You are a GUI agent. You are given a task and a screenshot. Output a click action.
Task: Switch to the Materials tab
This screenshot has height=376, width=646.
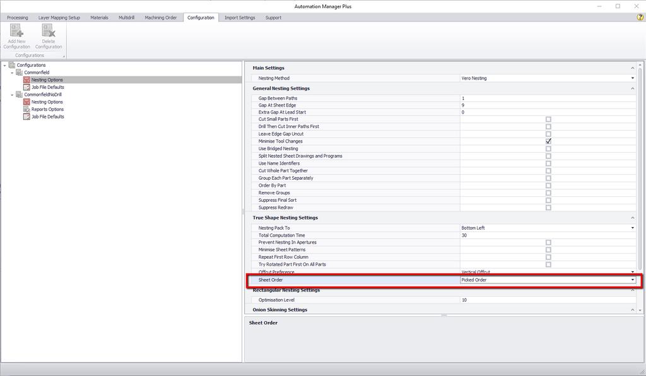[99, 18]
